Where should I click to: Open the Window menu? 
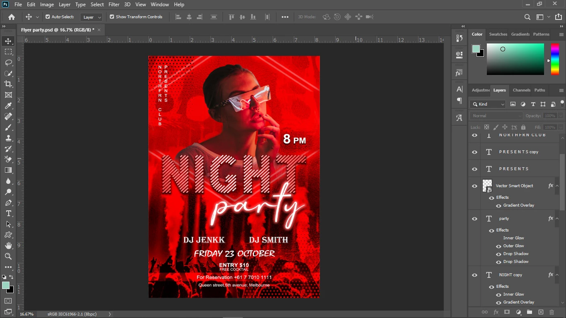pyautogui.click(x=160, y=5)
